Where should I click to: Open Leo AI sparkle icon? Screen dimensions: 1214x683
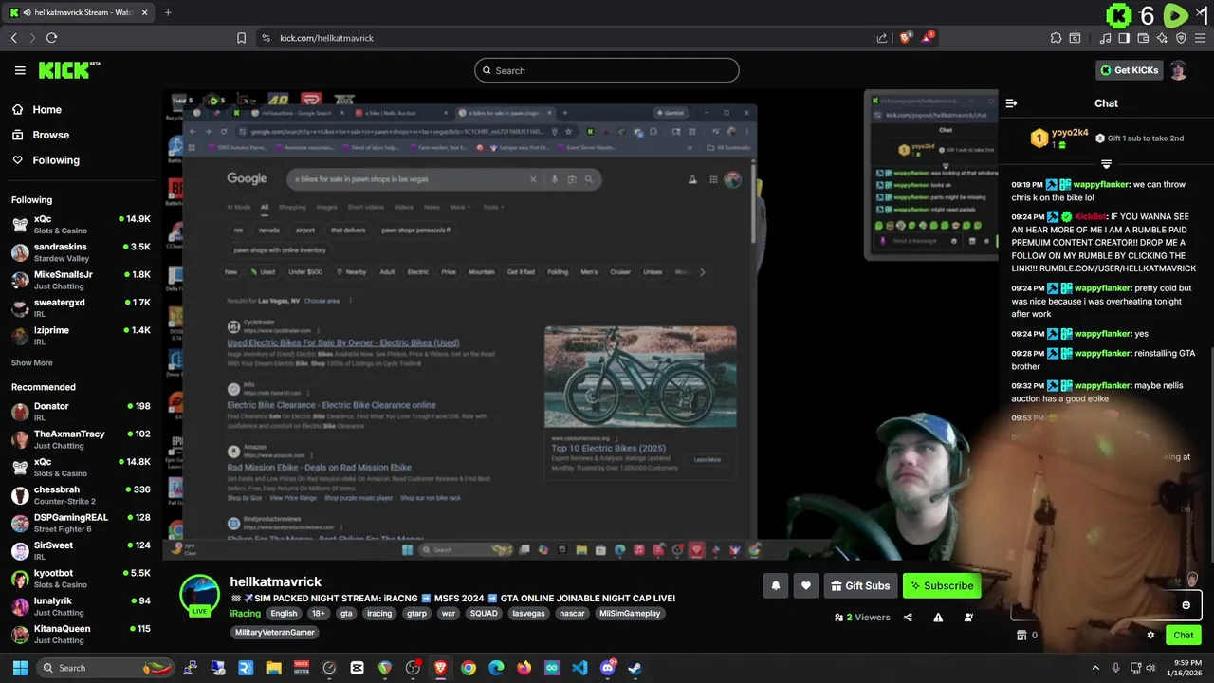point(1162,38)
